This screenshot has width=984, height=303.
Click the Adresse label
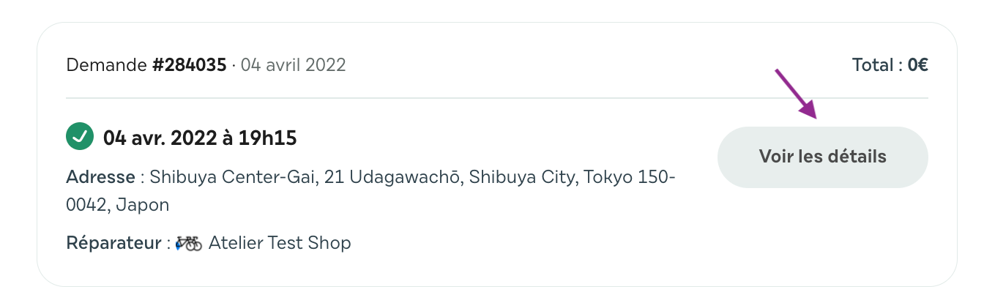[100, 177]
